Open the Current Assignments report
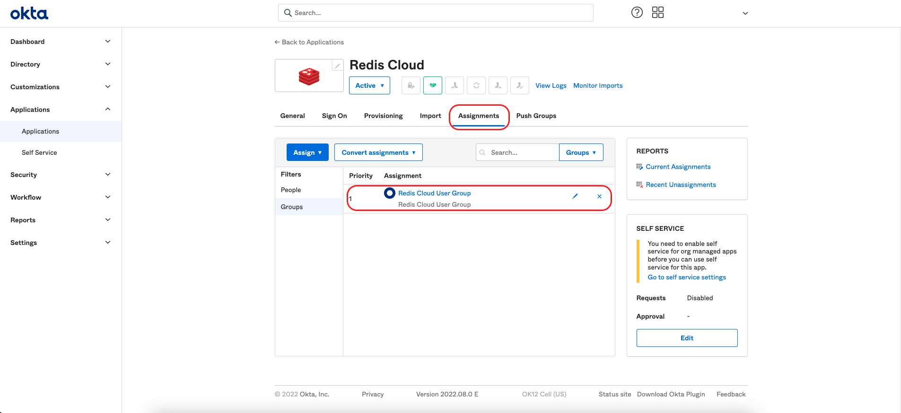The height and width of the screenshot is (413, 901). [x=678, y=167]
